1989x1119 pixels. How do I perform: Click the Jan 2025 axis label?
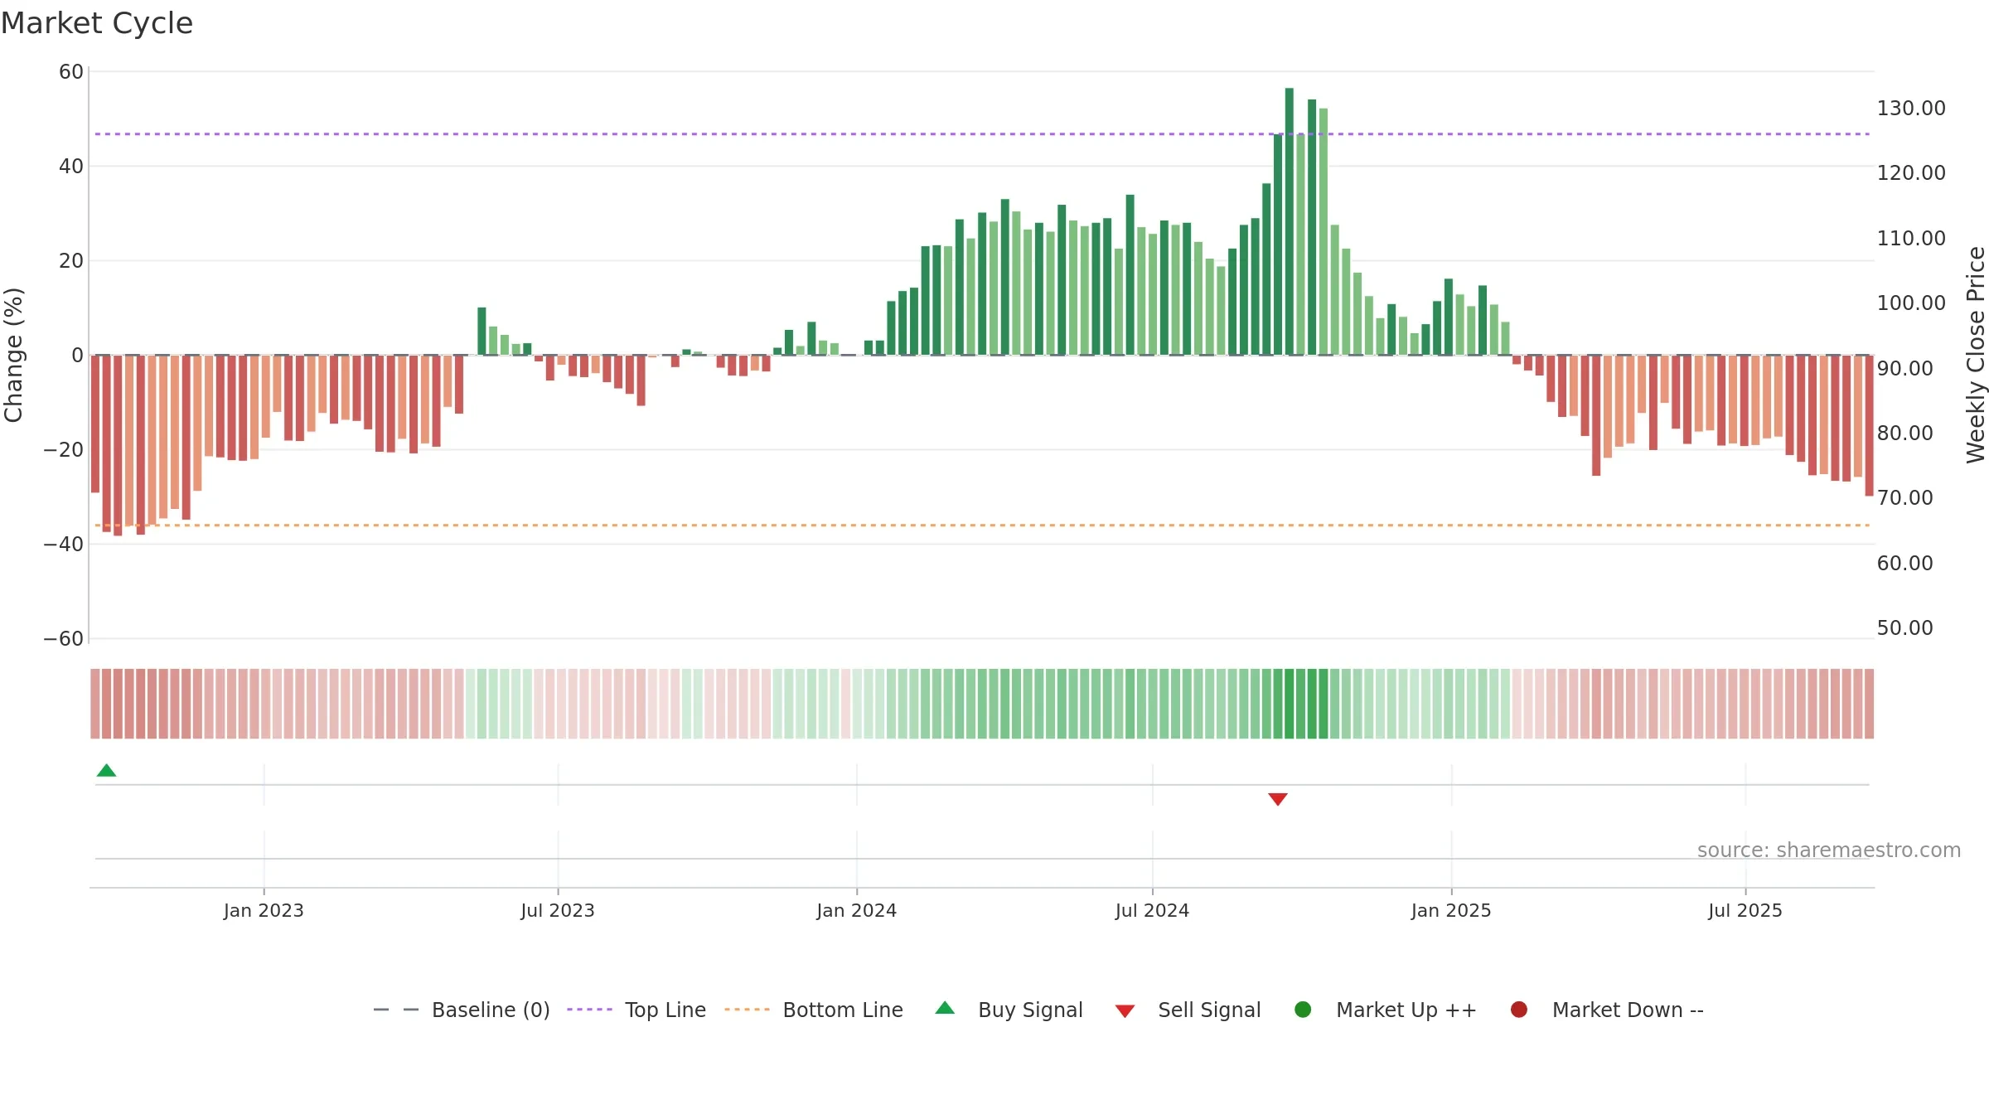pos(1451,911)
